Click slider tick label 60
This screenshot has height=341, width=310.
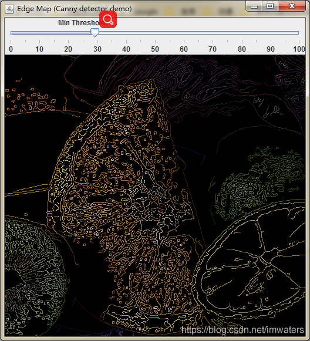[184, 49]
